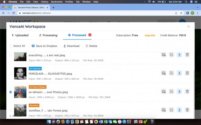The image size is (201, 125).
Task: Open the Profiles menu in the menu bar
Action: point(69,2)
